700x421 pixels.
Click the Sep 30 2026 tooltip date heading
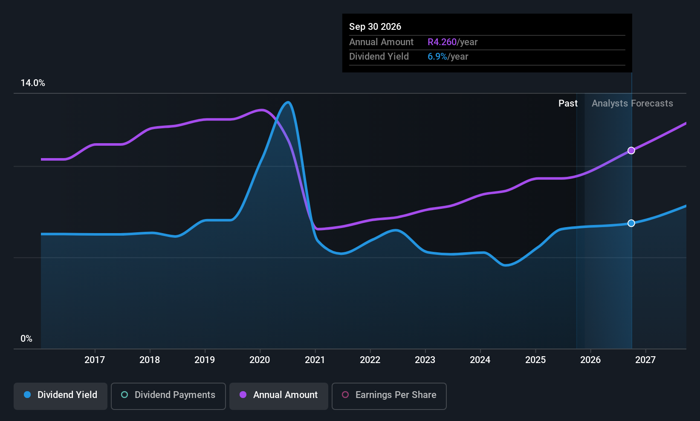(x=375, y=27)
